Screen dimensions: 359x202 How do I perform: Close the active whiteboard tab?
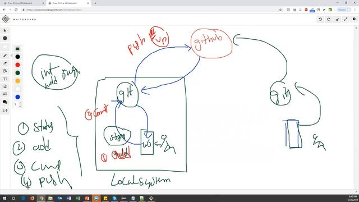88,3
